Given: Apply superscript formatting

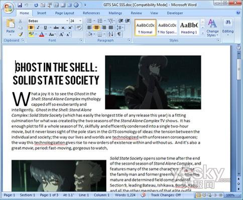Looking at the screenshot, I should click(70, 27).
